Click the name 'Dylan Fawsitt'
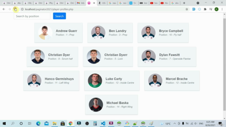 [169, 55]
